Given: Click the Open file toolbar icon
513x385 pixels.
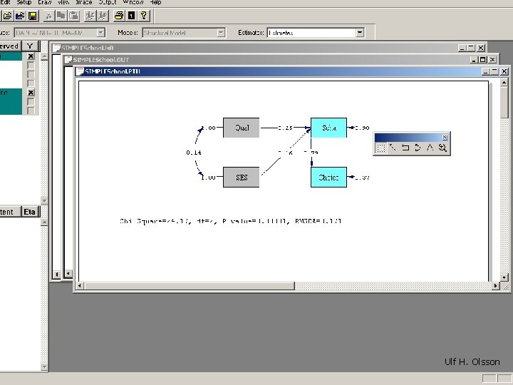Looking at the screenshot, I should (x=8, y=16).
